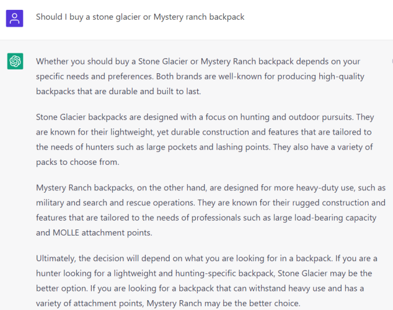Click 'Mystery Ranch may be the better choice'
Image resolution: width=393 pixels, height=310 pixels.
tap(223, 303)
